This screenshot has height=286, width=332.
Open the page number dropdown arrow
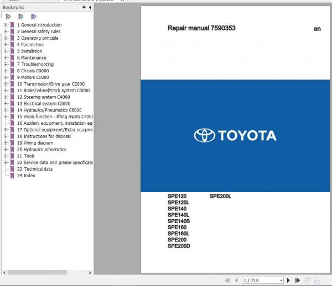click(281, 280)
